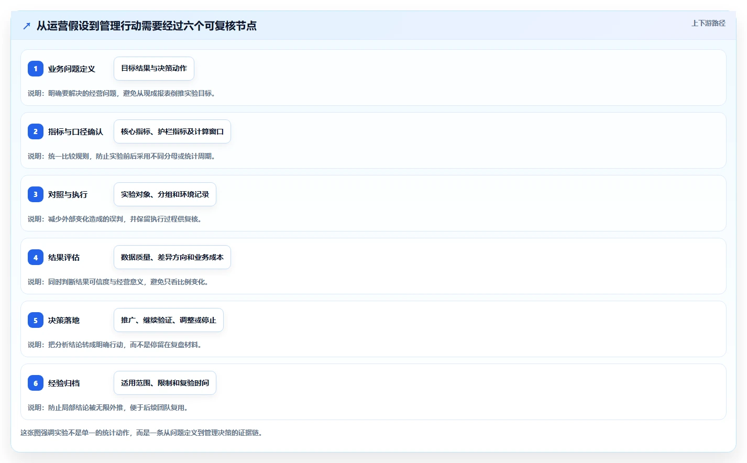The height and width of the screenshot is (463, 747).
Task: Select the 核心指标、护栏指标及计算窗口 chip
Action: tap(172, 131)
